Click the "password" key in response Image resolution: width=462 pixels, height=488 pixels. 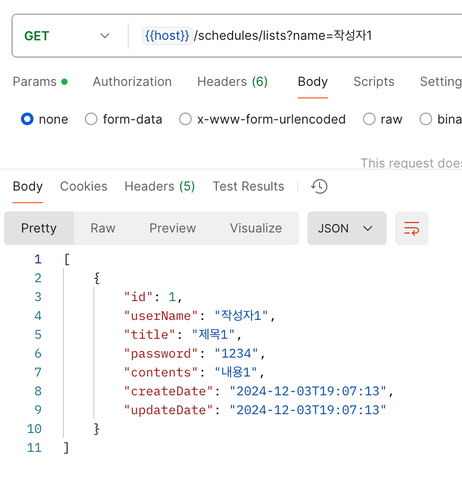click(x=161, y=354)
